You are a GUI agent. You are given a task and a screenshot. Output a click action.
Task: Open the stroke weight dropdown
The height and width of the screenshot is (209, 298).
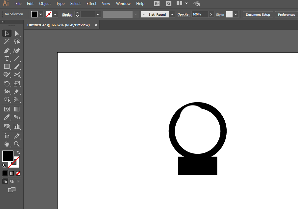coord(98,14)
